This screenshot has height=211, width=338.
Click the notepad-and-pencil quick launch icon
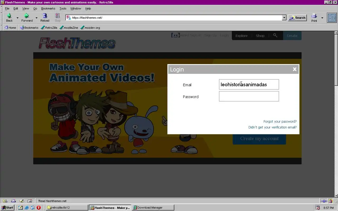[21, 208]
